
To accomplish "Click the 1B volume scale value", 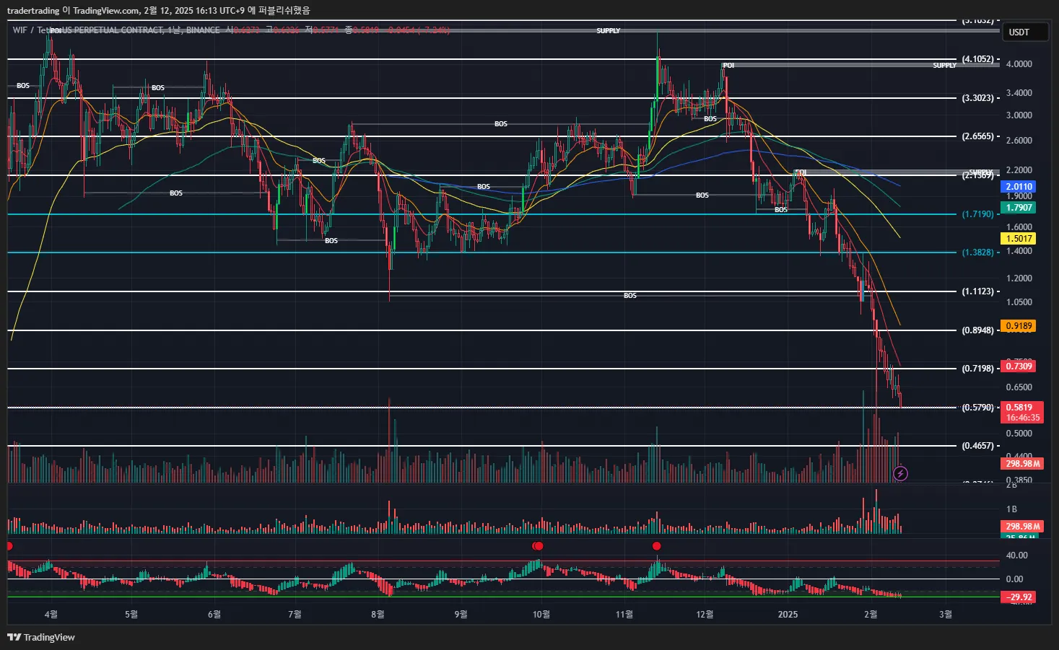I will click(1011, 509).
